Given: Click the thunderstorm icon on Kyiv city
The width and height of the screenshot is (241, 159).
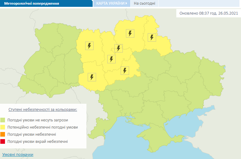Looking at the screenshot, I should [118, 48].
